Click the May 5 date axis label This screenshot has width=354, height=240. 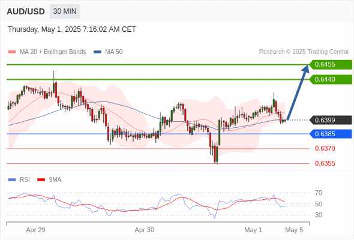(294, 230)
